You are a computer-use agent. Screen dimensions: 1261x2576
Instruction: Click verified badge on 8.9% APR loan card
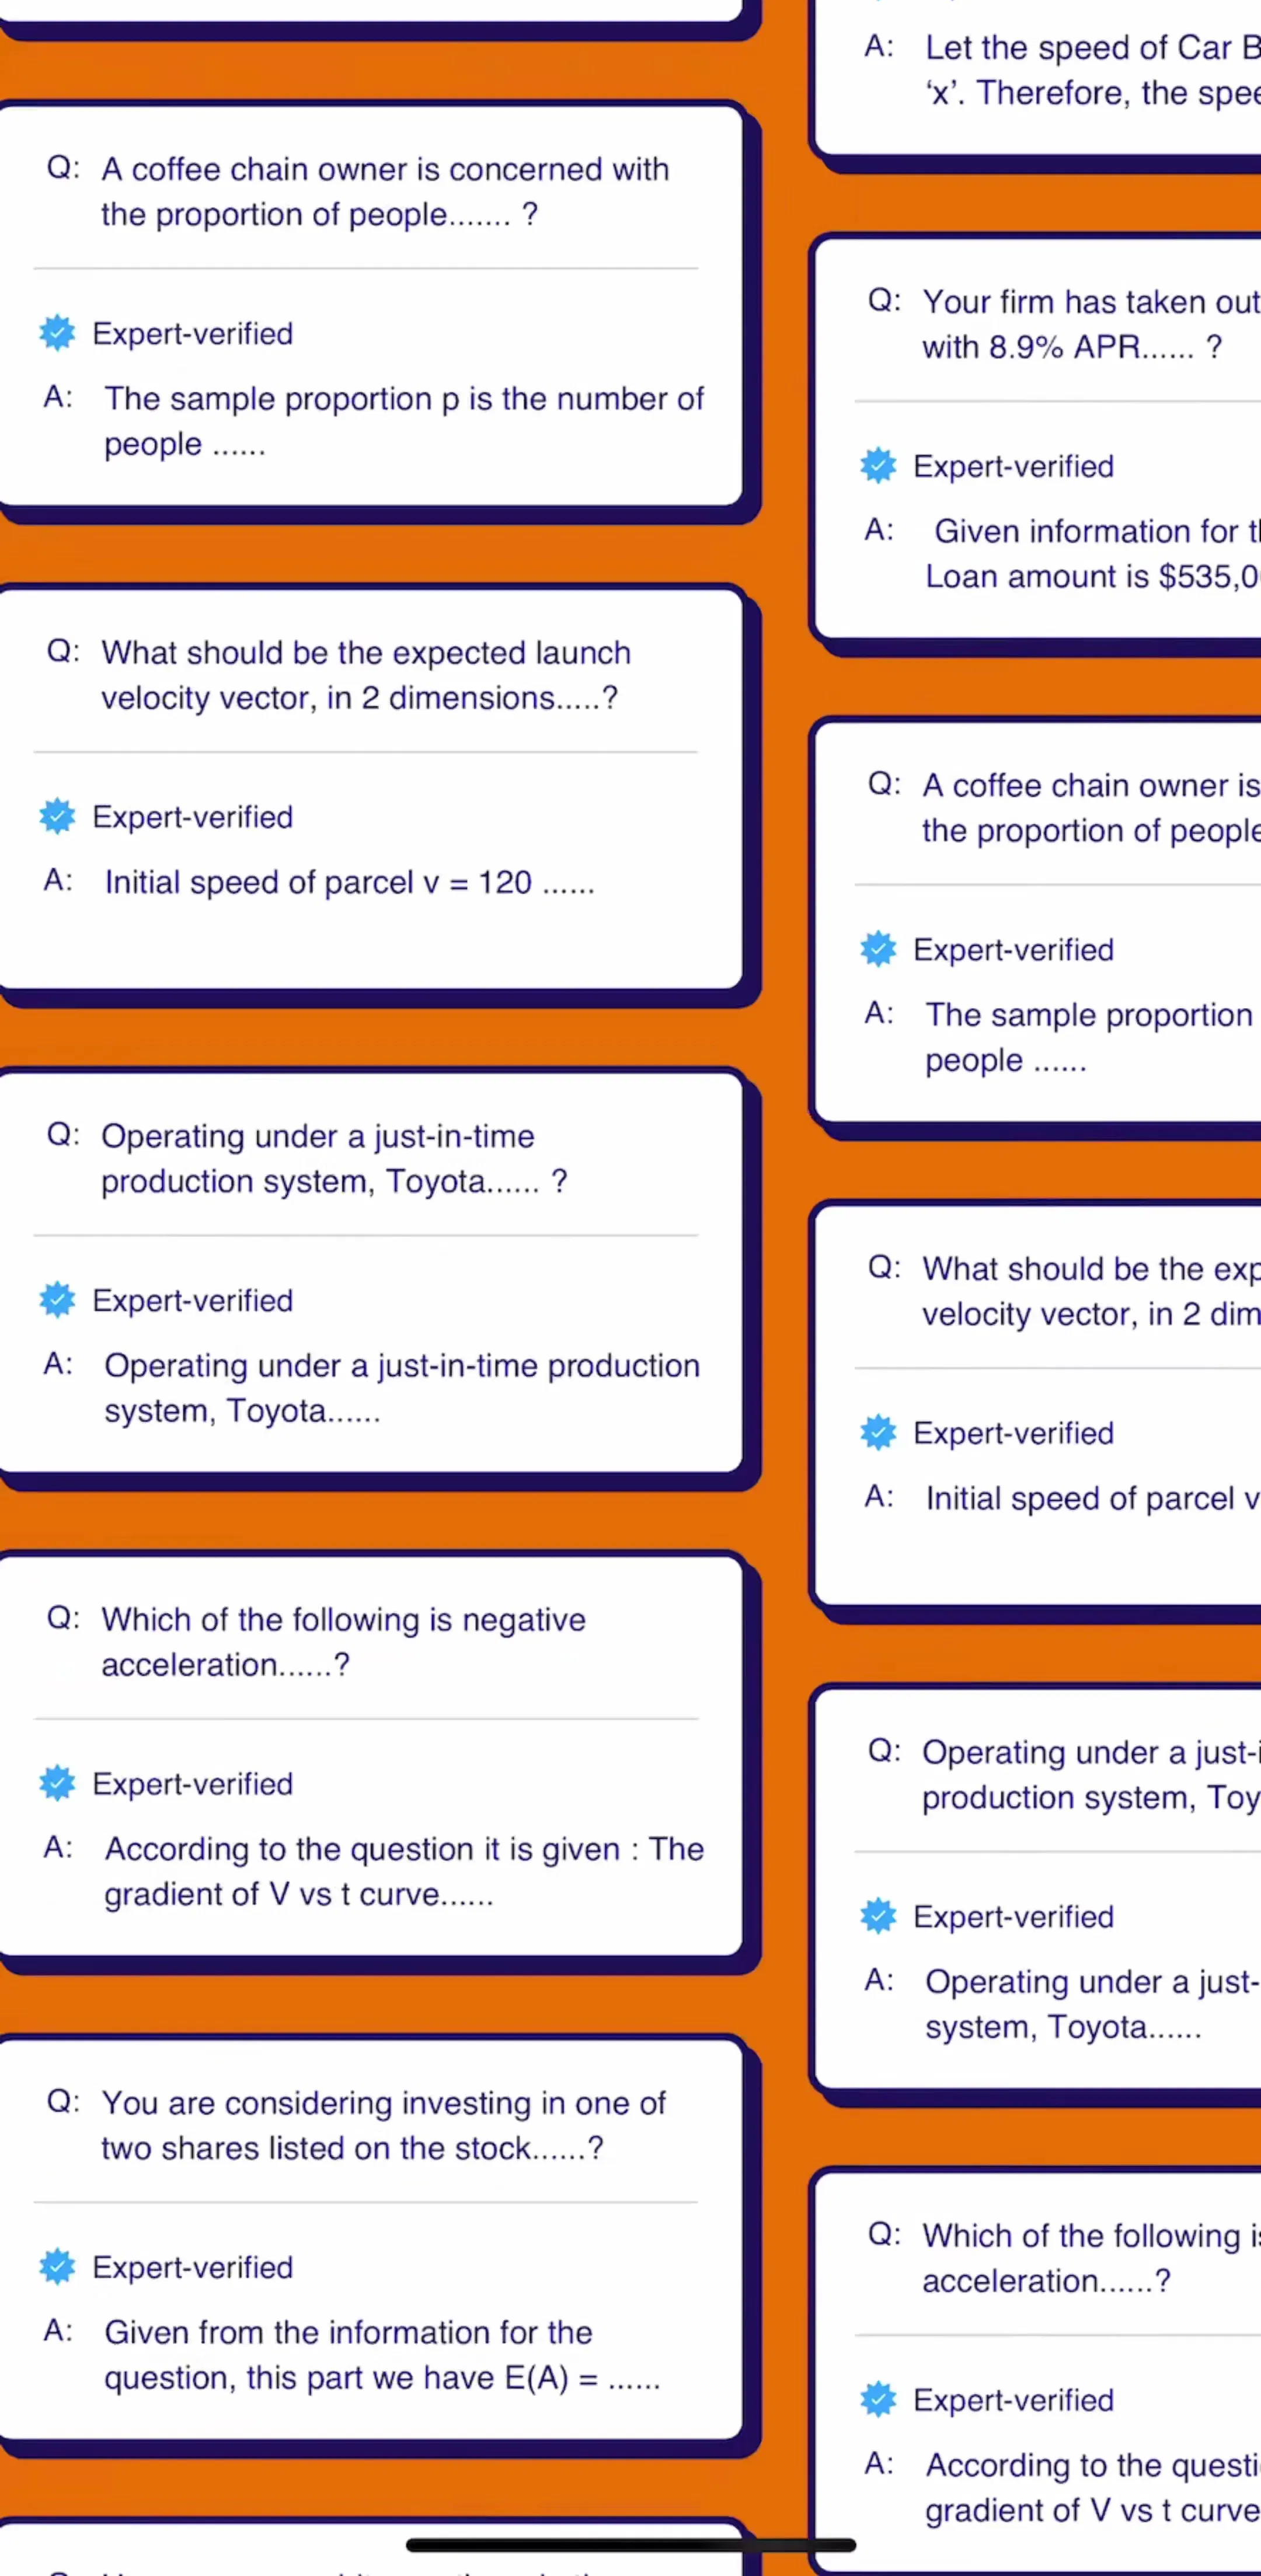tap(878, 465)
